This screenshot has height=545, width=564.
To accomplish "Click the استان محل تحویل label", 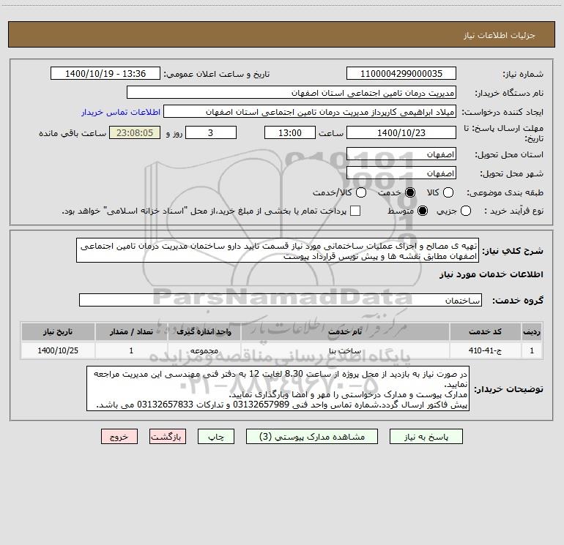I will coord(509,154).
